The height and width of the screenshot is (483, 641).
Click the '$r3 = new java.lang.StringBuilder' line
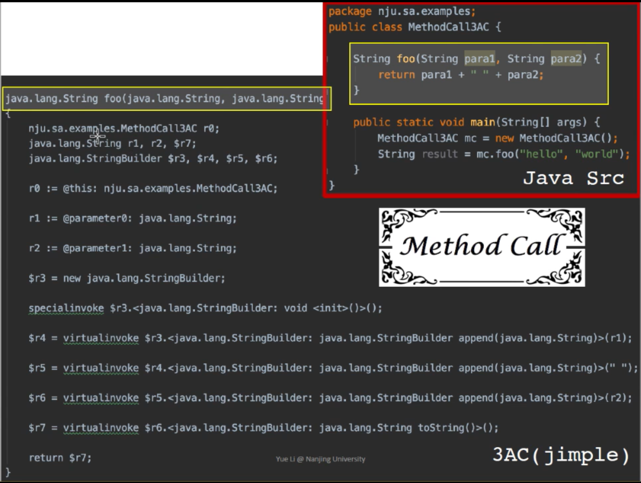click(127, 278)
